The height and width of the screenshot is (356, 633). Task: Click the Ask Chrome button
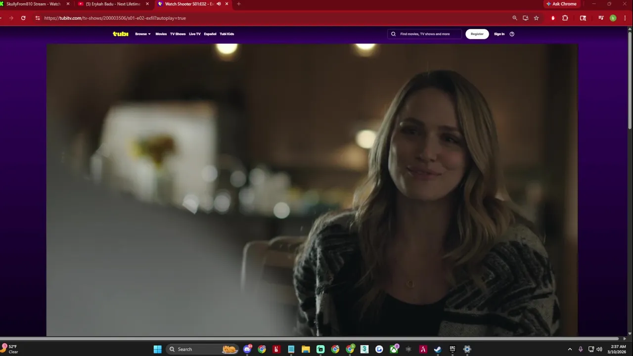point(561,4)
